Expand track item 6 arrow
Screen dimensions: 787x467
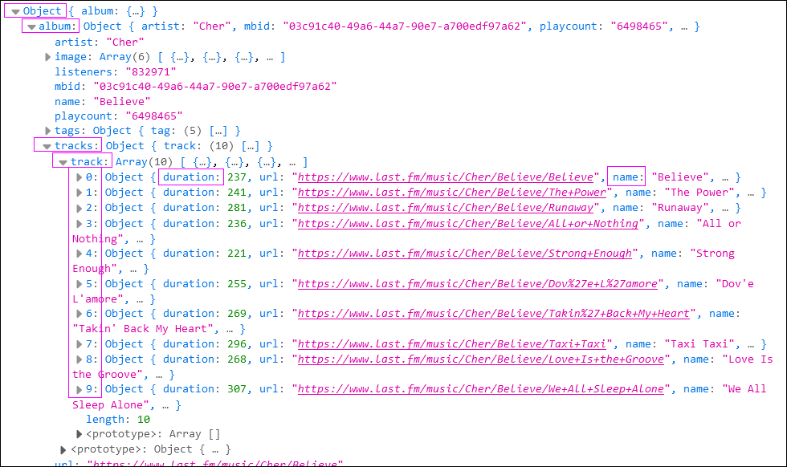point(79,314)
